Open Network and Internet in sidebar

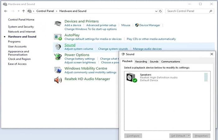[21, 32]
